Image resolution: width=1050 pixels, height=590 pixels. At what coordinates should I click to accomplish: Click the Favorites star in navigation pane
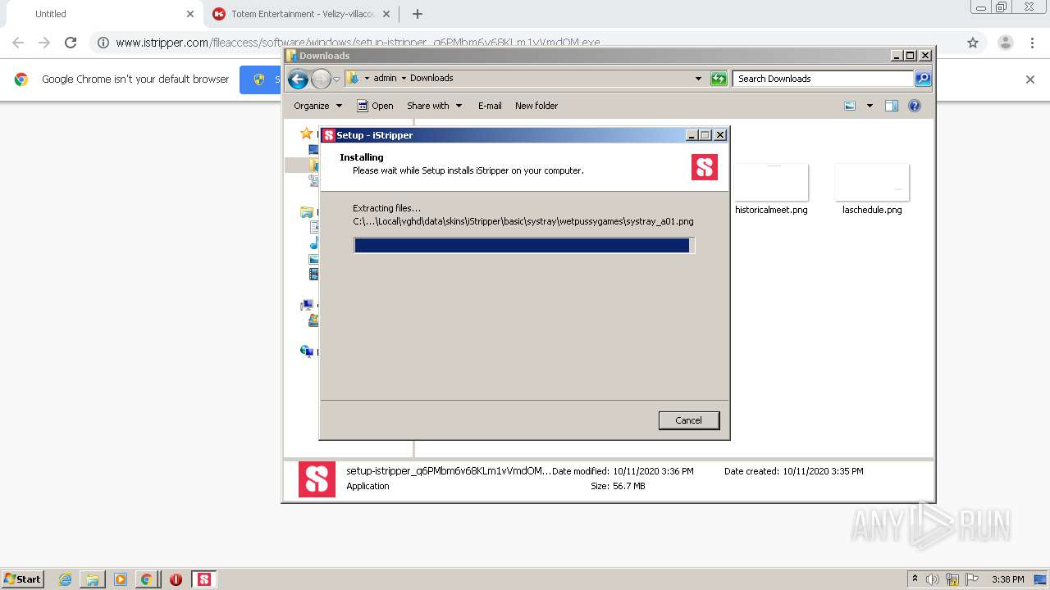(x=306, y=134)
